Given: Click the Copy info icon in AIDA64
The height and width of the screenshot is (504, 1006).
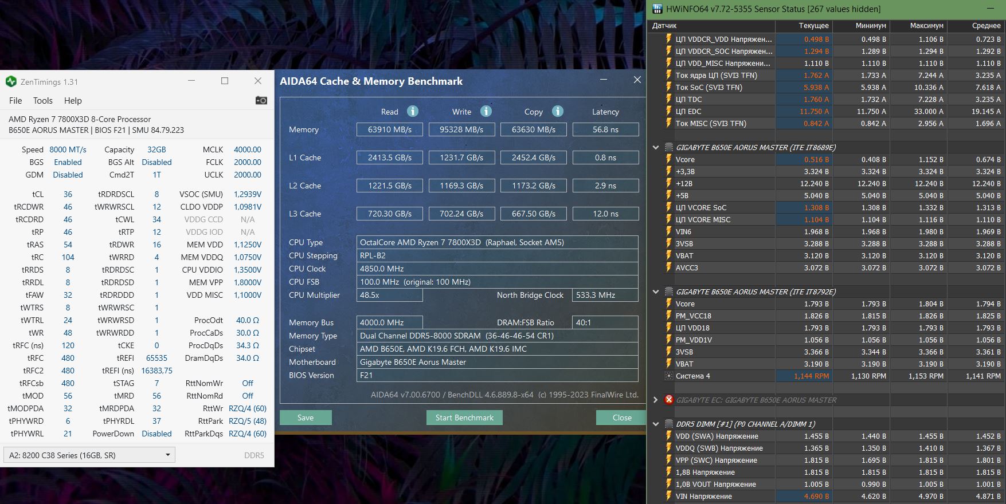Looking at the screenshot, I should pos(557,111).
